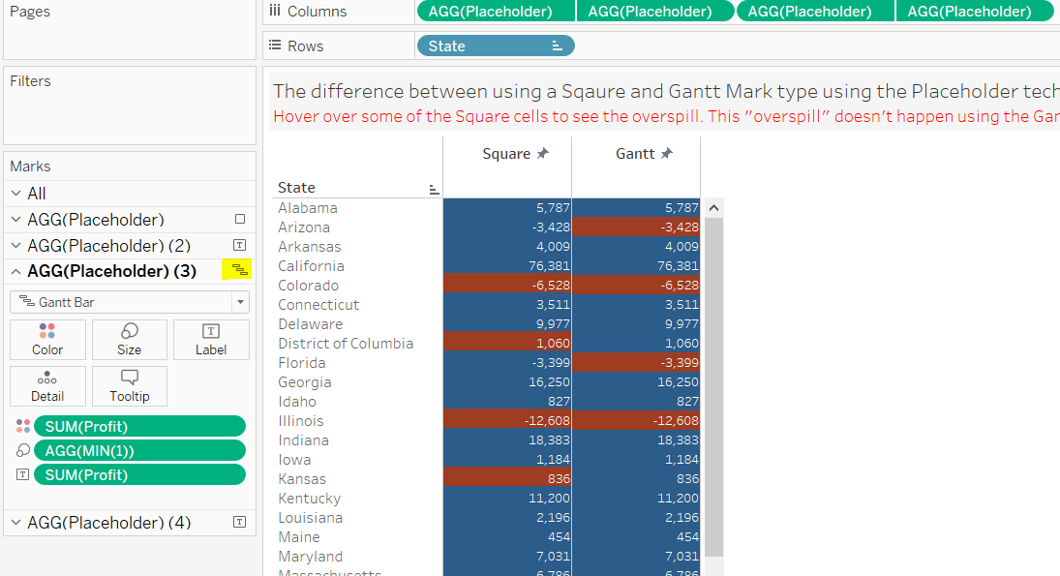The image size is (1060, 576).
Task: Open the Size marks card
Action: (x=129, y=340)
